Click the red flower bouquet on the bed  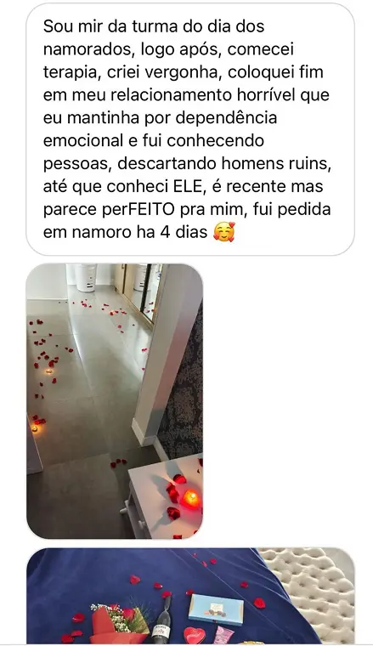click(120, 622)
